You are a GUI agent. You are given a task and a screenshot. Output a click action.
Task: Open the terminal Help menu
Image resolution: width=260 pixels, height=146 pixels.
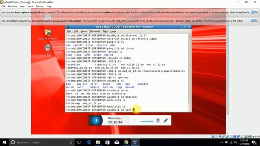click(113, 31)
